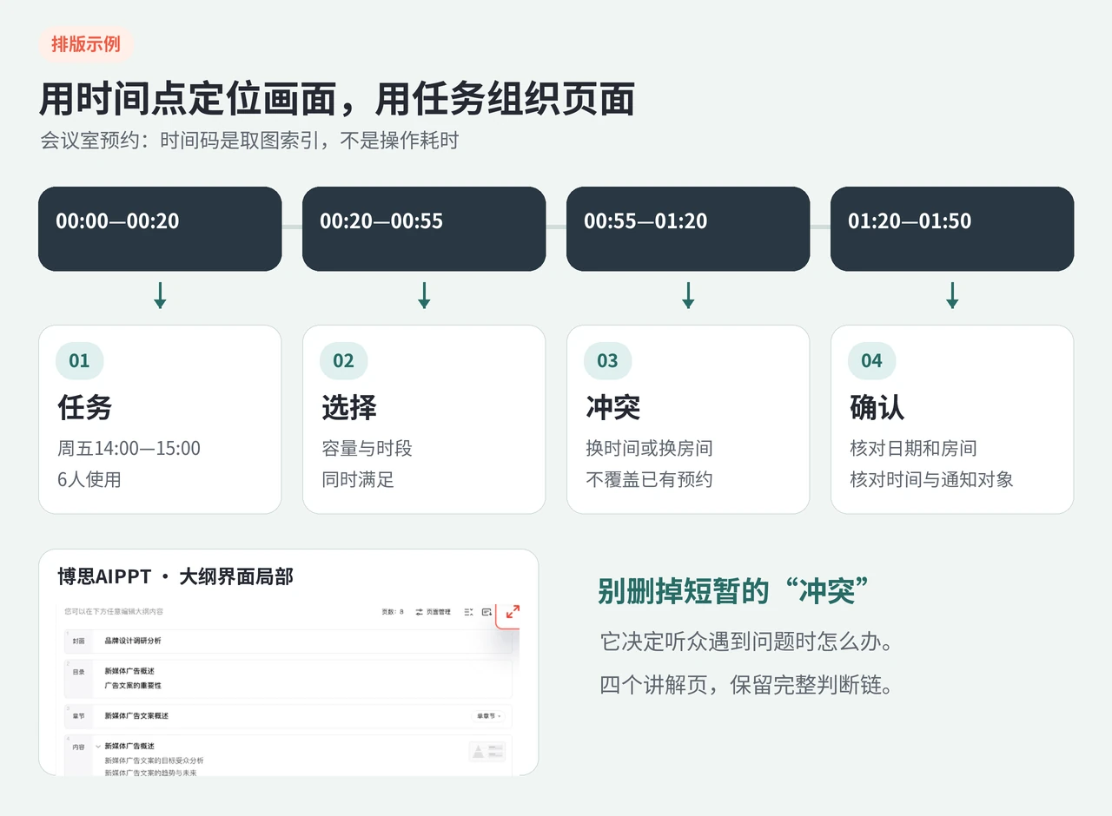
Task: Click the 00:00—00:20 time block
Action: 160,229
